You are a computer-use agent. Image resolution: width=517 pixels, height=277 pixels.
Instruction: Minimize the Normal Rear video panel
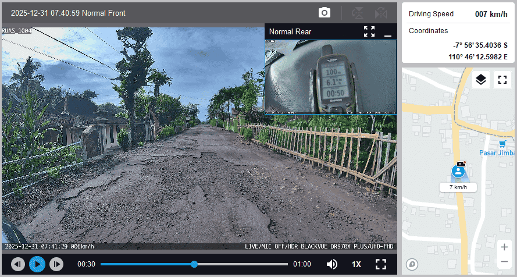point(388,31)
